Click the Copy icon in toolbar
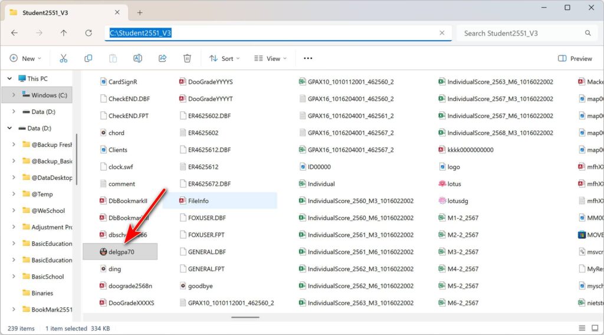Screen dimensions: 604x335 (x=88, y=58)
